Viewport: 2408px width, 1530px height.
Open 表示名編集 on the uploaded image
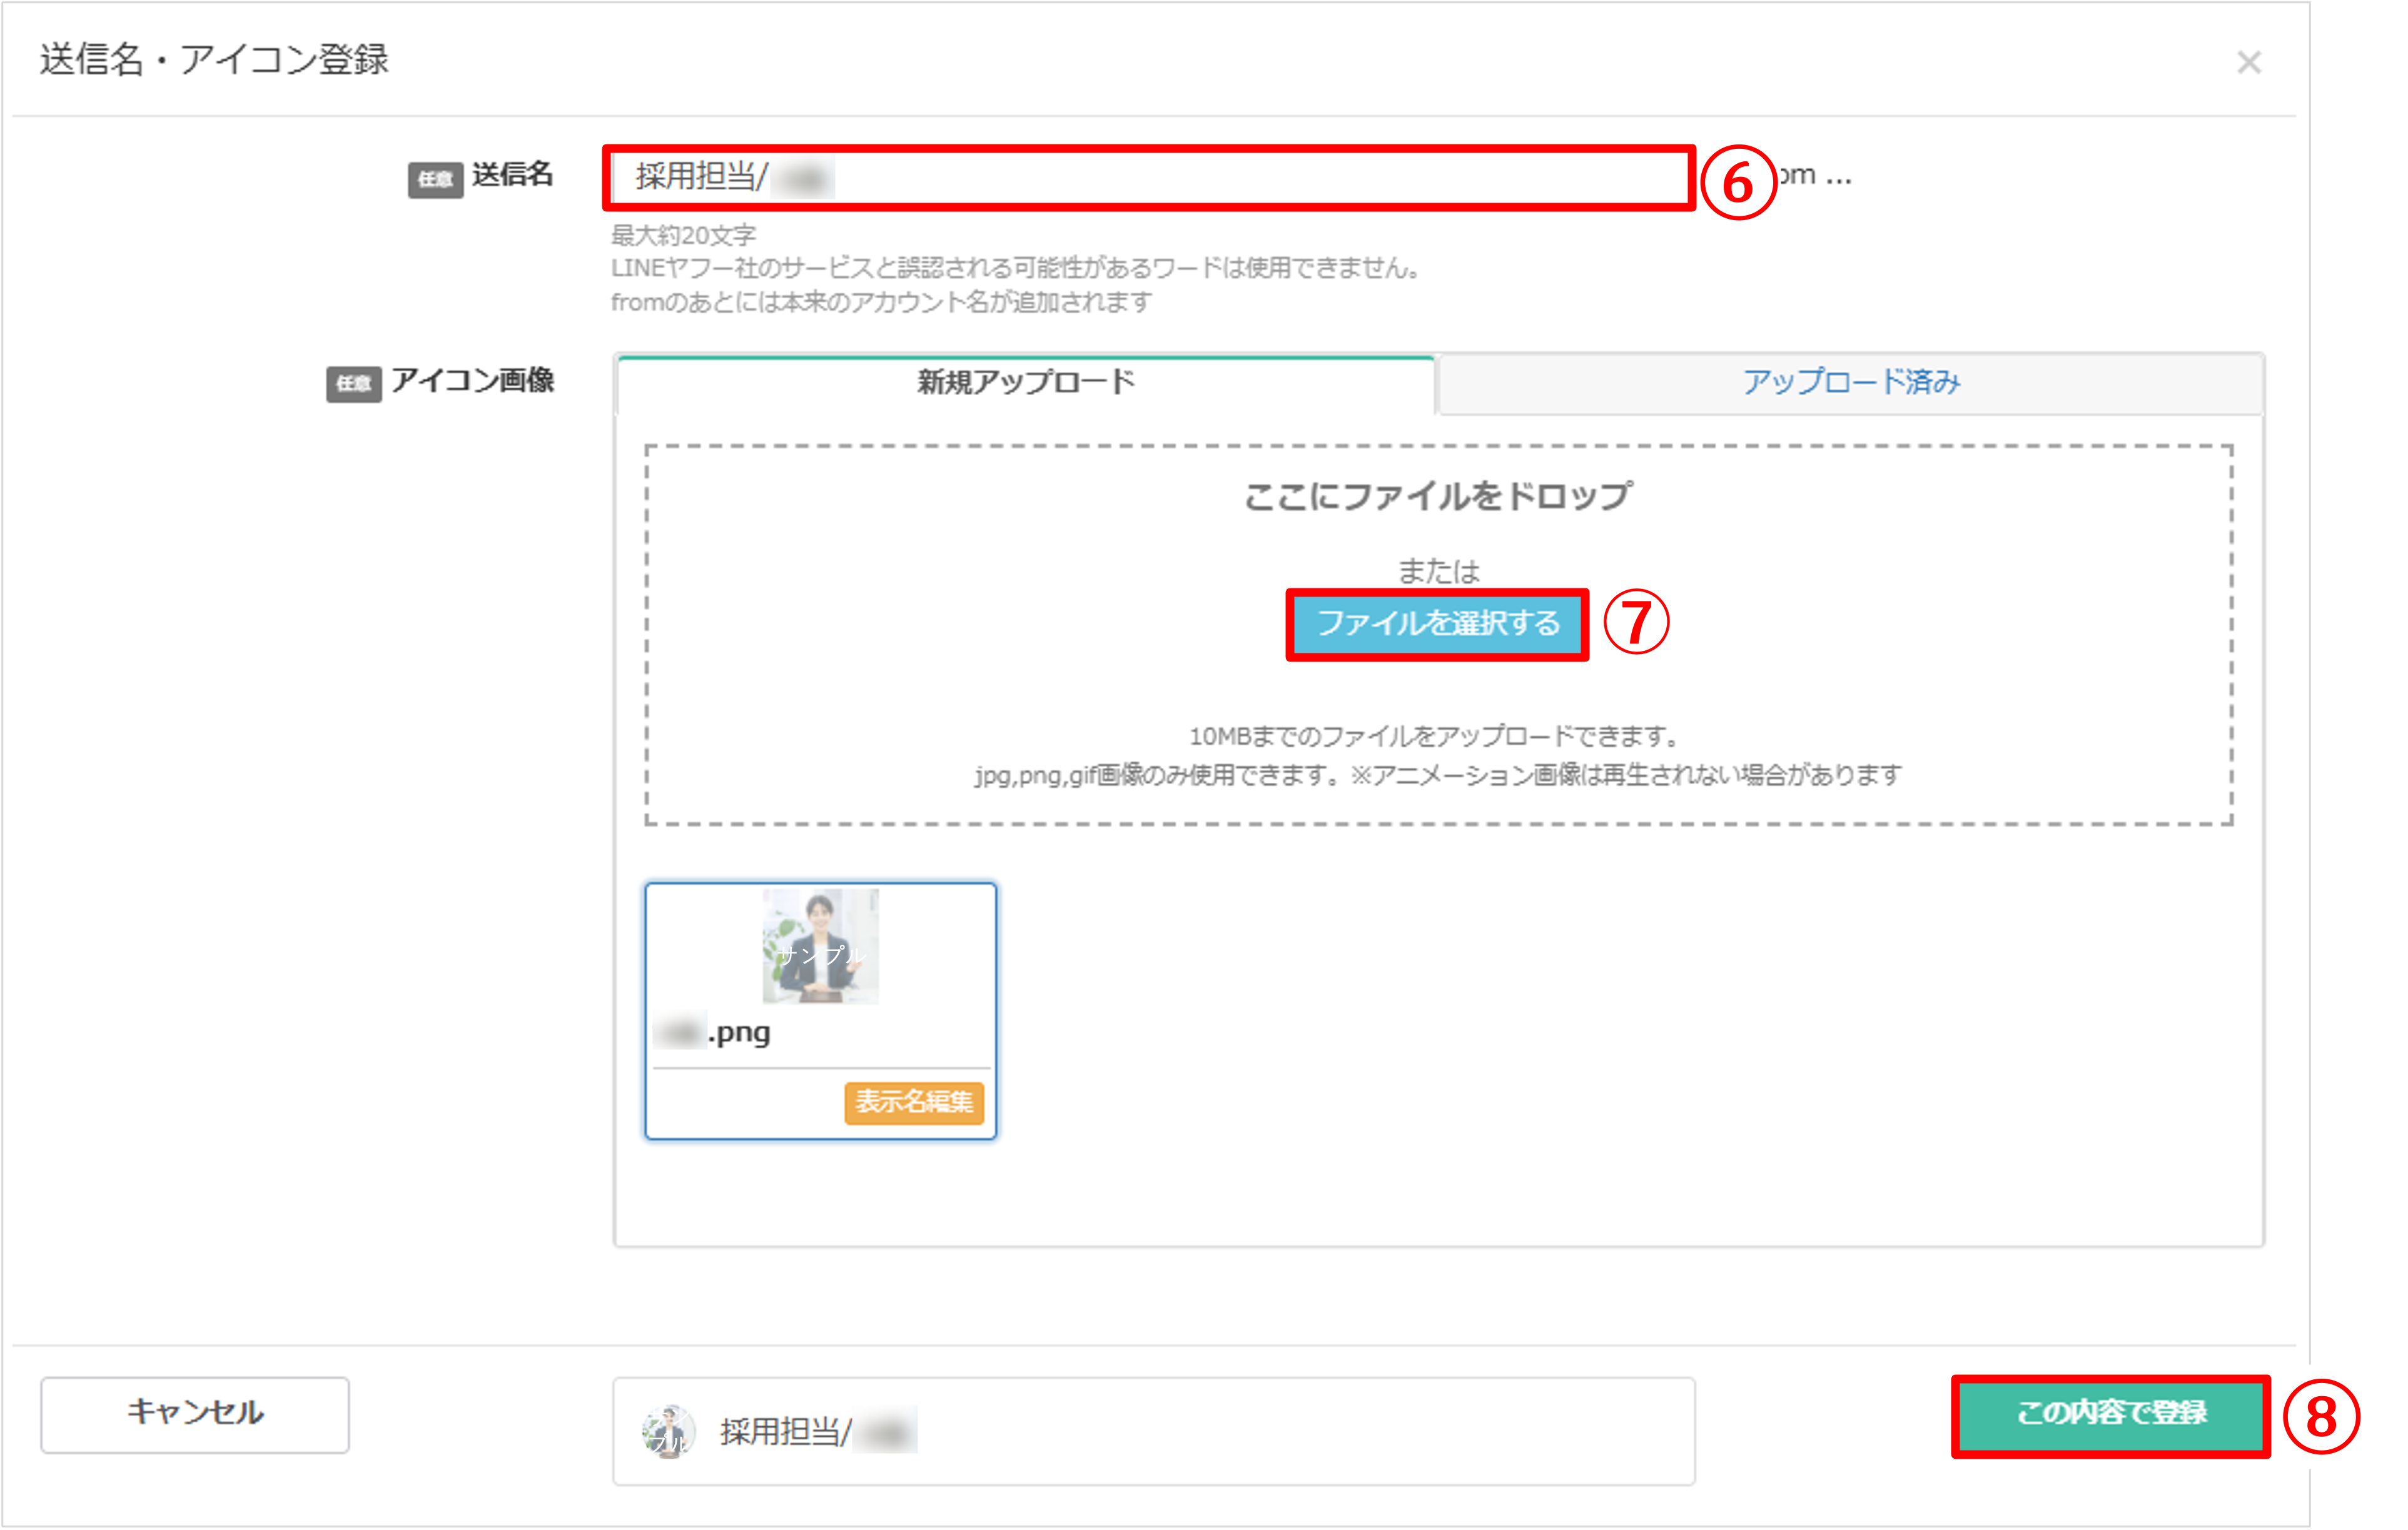pos(913,1103)
